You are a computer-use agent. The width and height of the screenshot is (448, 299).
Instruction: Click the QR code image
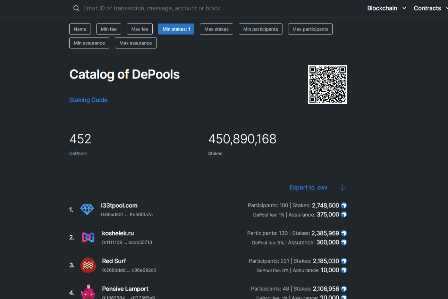(x=327, y=84)
